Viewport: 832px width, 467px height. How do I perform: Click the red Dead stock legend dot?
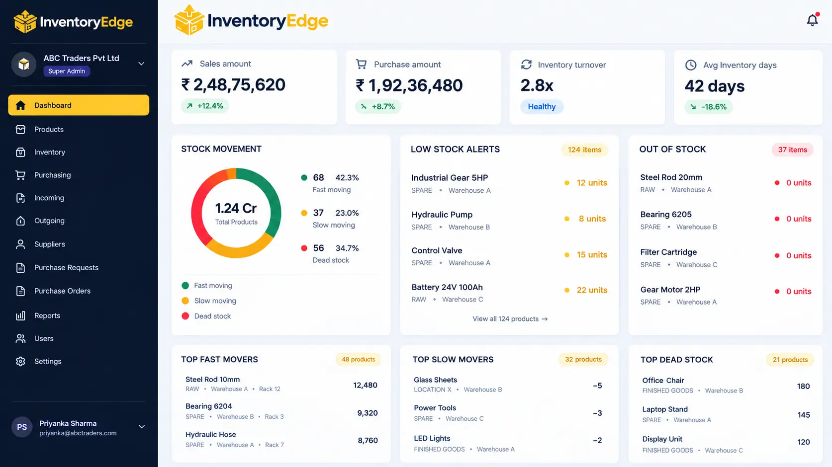coord(185,316)
